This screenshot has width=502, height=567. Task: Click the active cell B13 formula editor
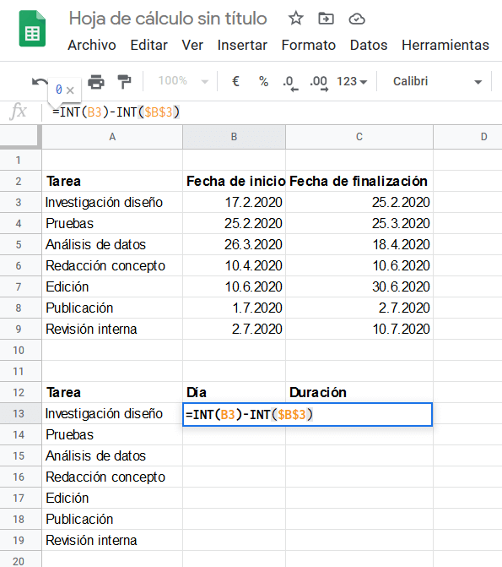307,414
